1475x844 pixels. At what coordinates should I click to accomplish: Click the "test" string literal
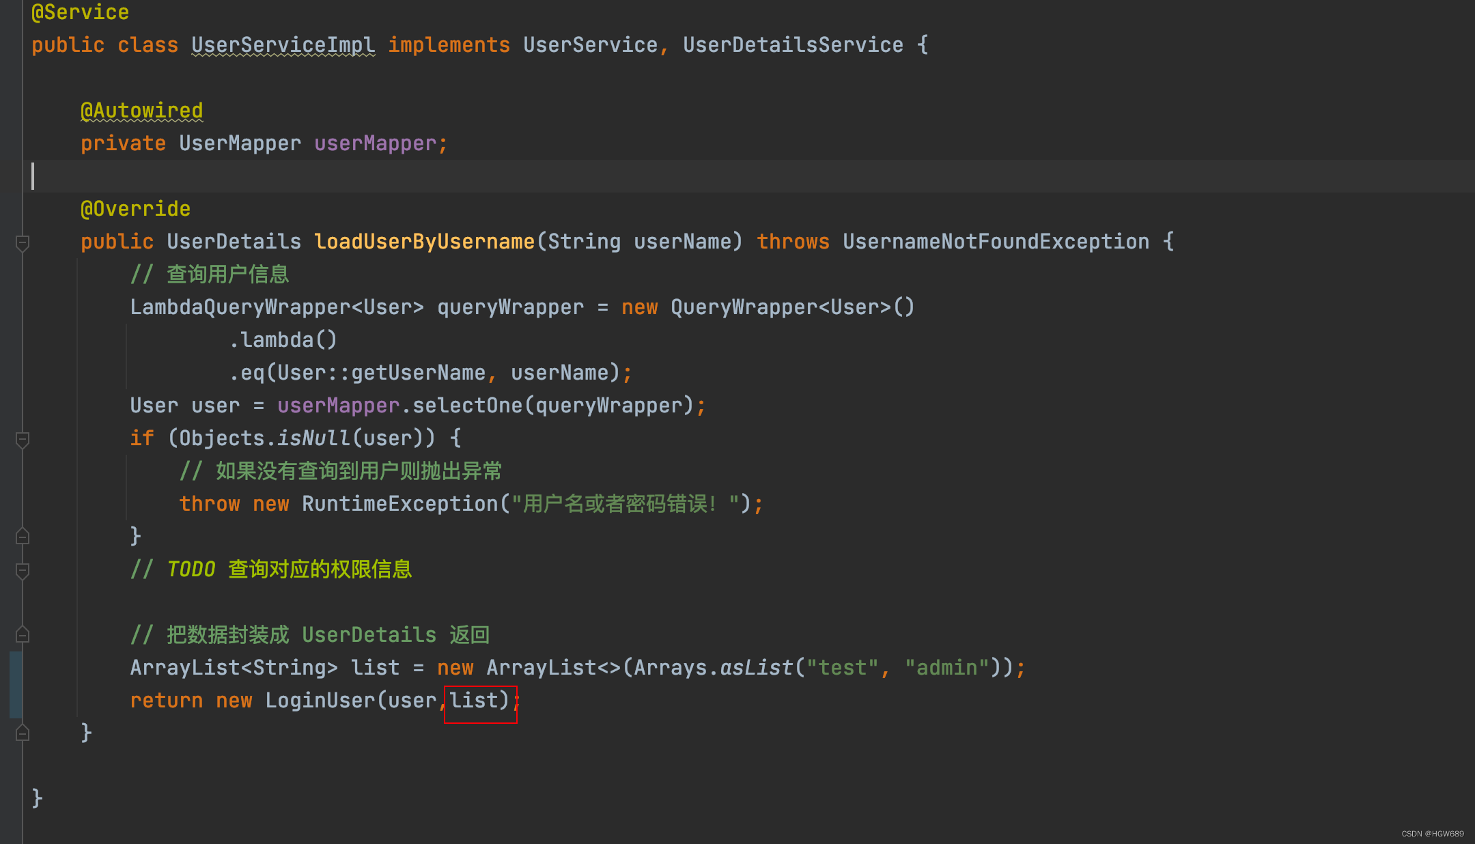(843, 668)
